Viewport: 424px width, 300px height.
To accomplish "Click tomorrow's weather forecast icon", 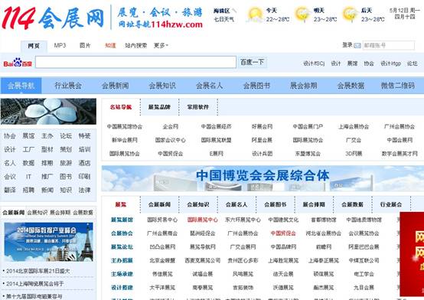I will click(302, 15).
